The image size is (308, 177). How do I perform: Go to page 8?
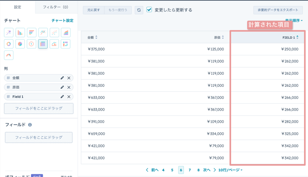tap(199, 170)
